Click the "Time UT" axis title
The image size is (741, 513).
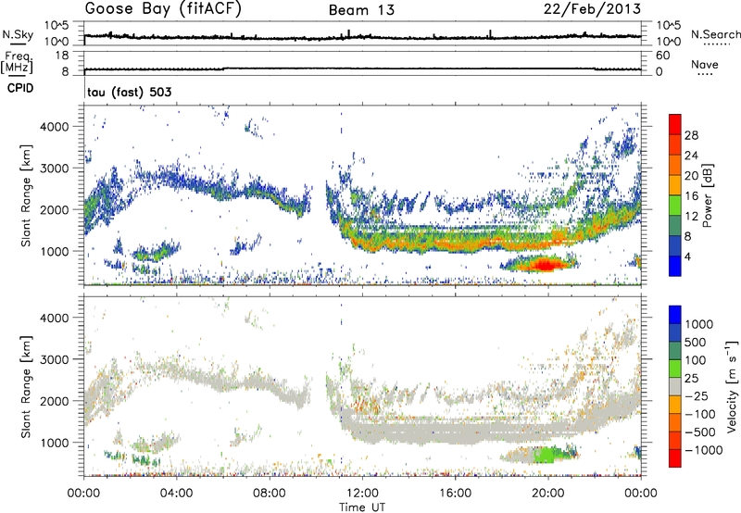click(x=362, y=507)
